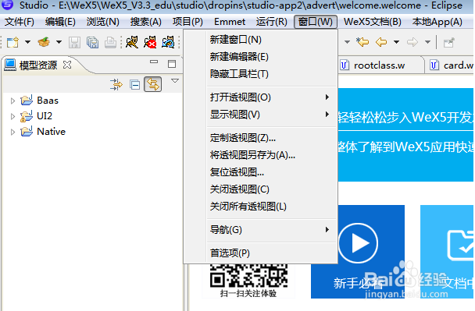
Task: Select the UI2 folder
Action: click(37, 116)
